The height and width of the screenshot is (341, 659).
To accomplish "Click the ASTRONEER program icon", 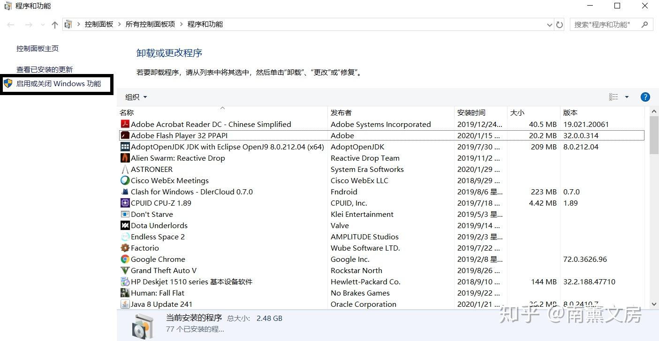I will [125, 169].
